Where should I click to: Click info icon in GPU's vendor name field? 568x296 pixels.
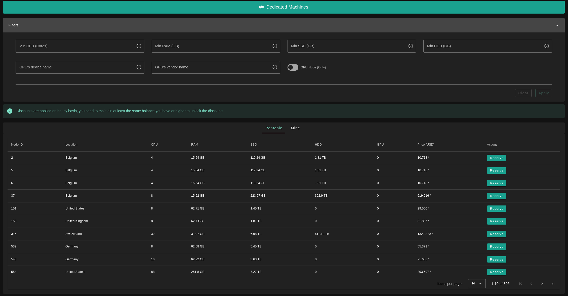275,67
